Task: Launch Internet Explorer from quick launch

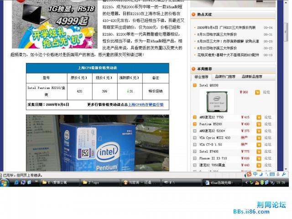Action: pyautogui.click(x=16, y=182)
